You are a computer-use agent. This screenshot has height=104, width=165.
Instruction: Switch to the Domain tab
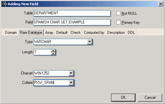click(x=11, y=32)
